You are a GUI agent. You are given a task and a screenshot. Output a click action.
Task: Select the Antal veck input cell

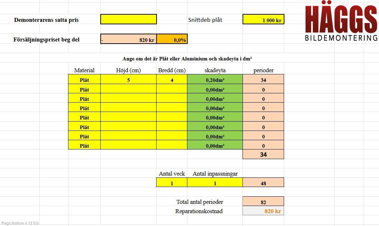pos(172,183)
